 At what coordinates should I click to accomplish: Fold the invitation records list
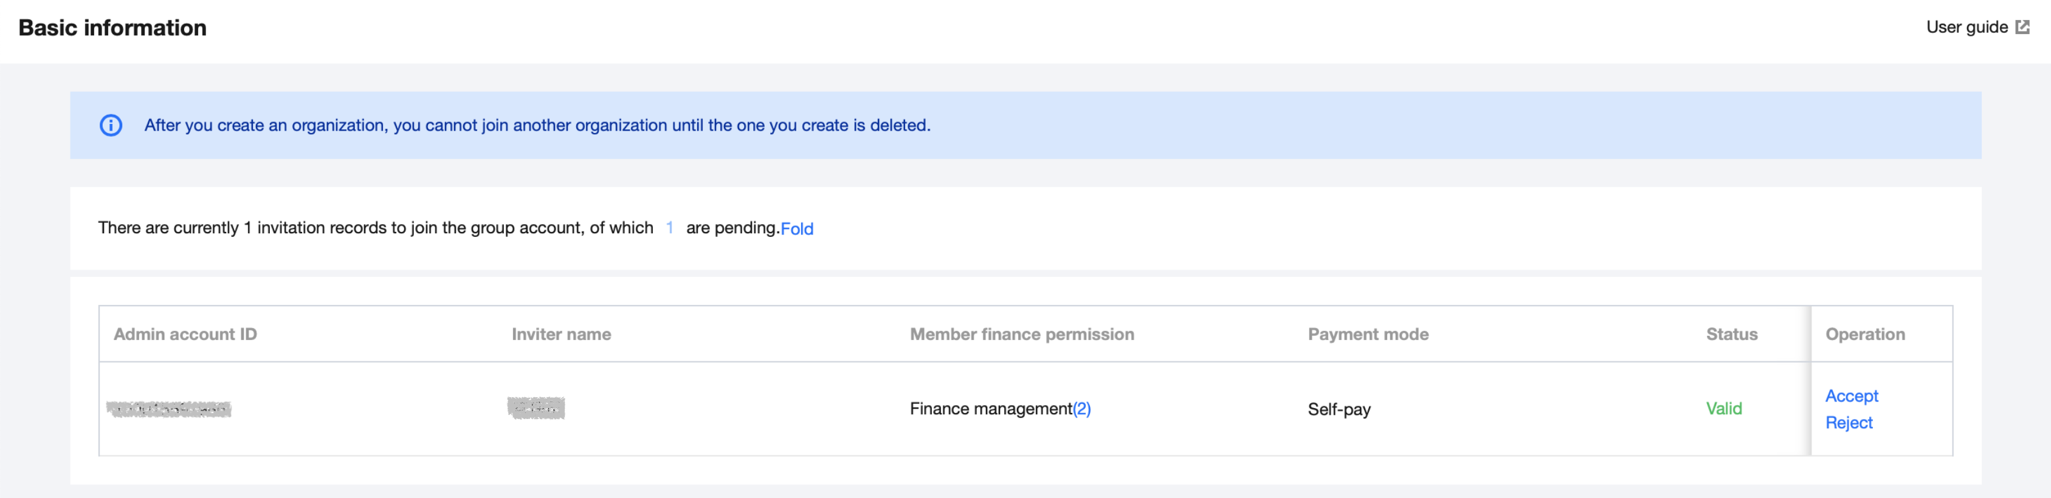click(796, 229)
